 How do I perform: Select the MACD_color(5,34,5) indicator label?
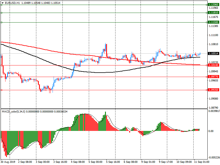(13, 112)
